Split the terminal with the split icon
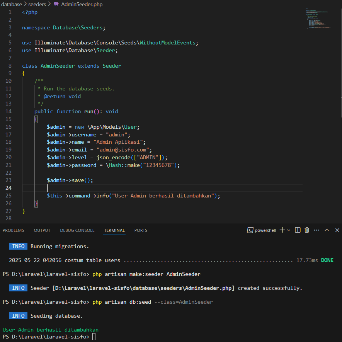 298,230
